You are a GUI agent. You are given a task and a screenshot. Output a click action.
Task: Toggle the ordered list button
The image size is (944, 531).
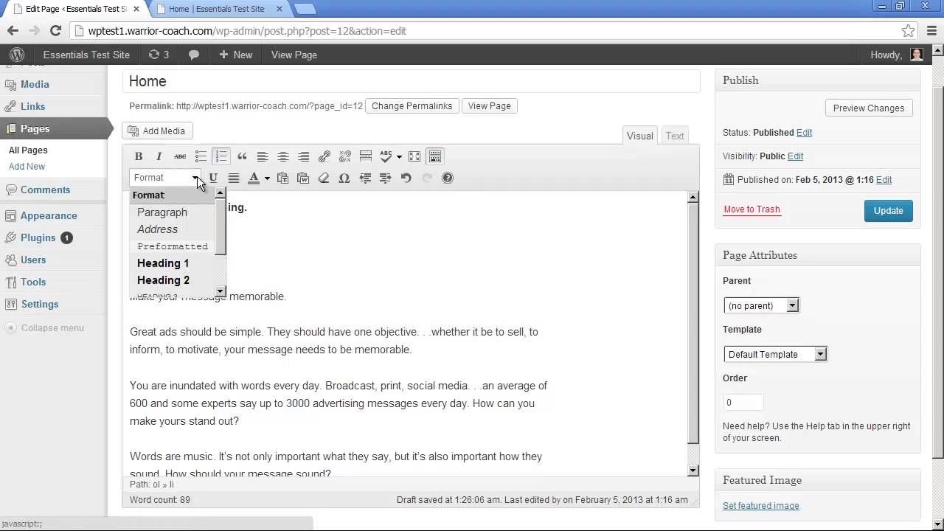(x=221, y=156)
